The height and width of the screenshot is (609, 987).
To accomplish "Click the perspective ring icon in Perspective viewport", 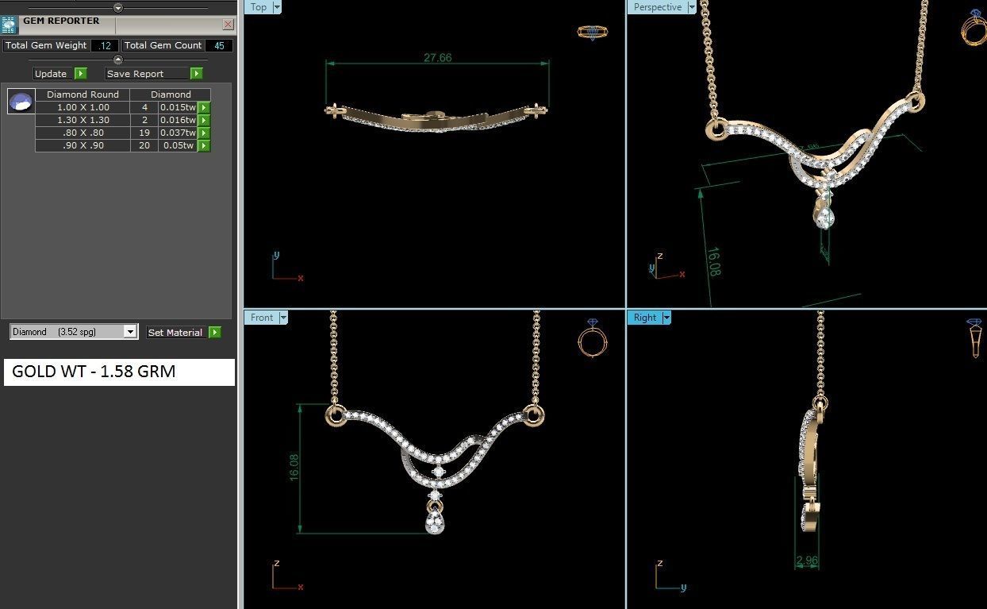I will [974, 27].
